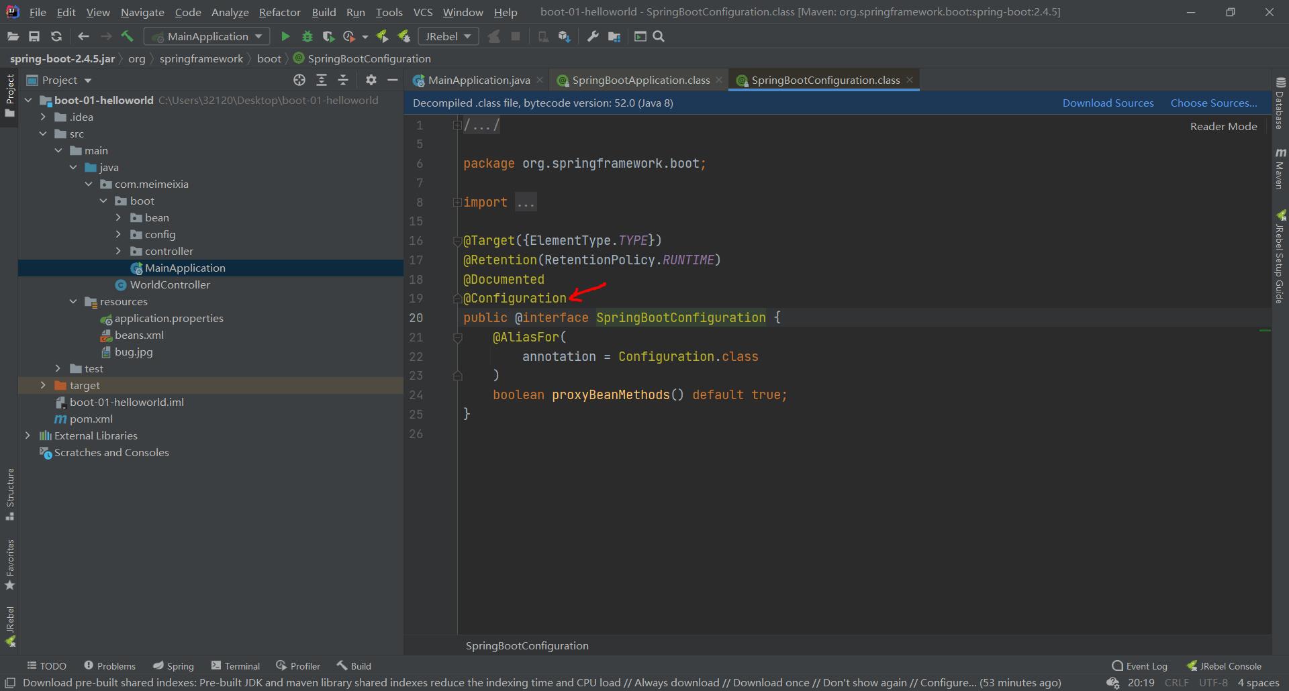Open the JRebel dropdown in toolbar
Image resolution: width=1289 pixels, height=691 pixels.
point(448,36)
